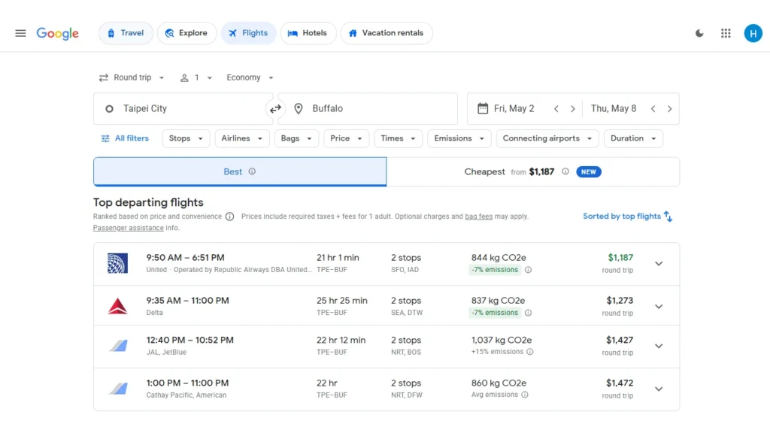Go to previous departure date
This screenshot has width=770, height=433.
tap(556, 109)
